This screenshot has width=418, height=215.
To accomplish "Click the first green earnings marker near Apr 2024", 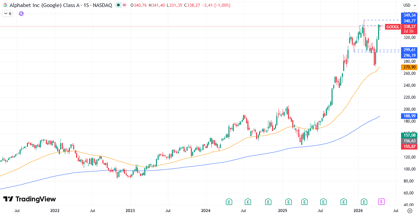I will [x=229, y=201].
